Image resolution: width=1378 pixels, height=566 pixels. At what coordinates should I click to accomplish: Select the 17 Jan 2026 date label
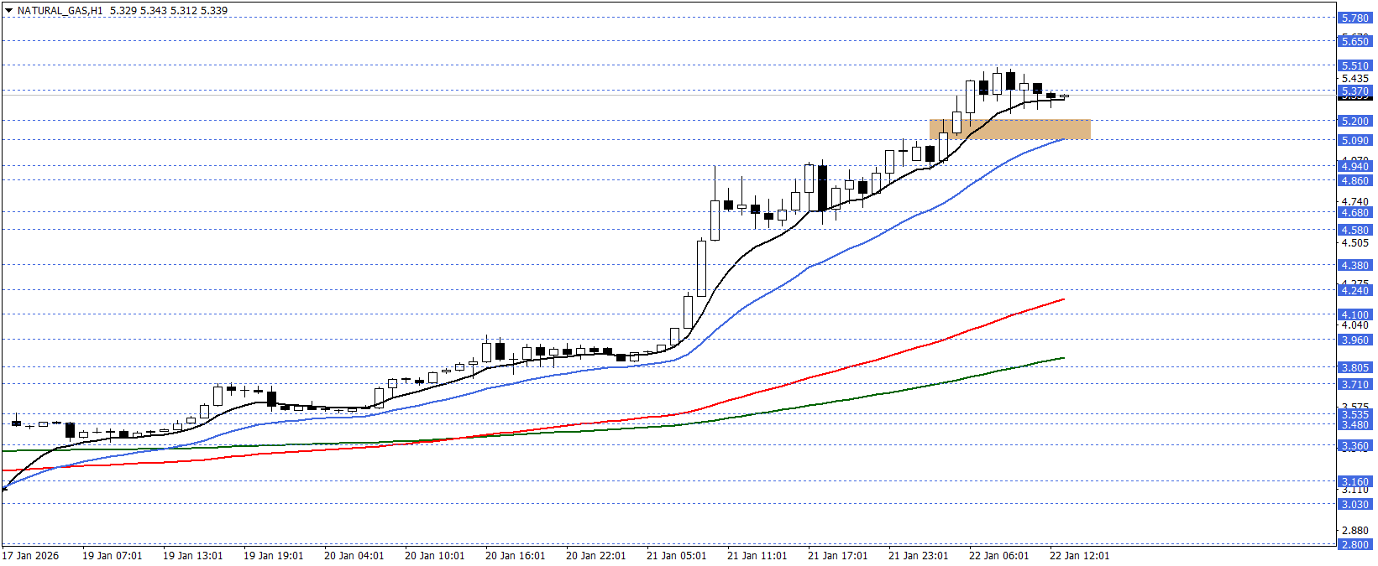30,555
